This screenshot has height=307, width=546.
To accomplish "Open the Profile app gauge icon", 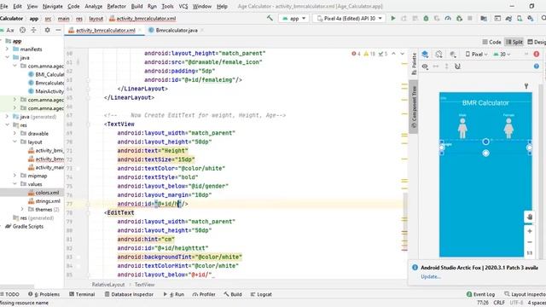I will coord(448,19).
